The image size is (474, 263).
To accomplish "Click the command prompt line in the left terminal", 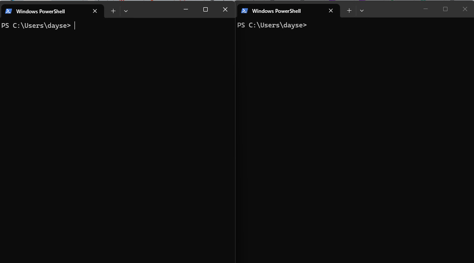I will pyautogui.click(x=36, y=26).
